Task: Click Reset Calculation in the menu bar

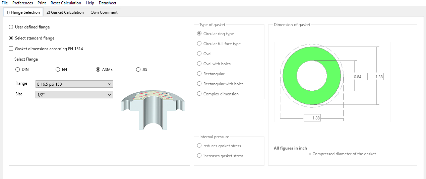Action: 66,3
